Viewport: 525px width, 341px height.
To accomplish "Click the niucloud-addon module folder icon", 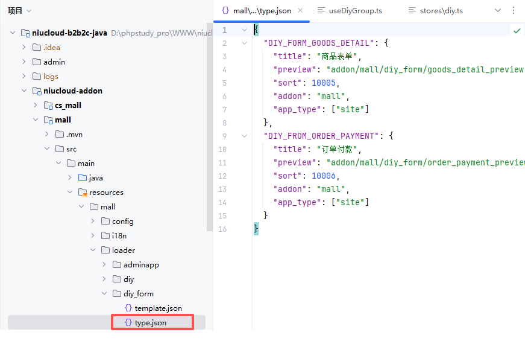I will 36,91.
